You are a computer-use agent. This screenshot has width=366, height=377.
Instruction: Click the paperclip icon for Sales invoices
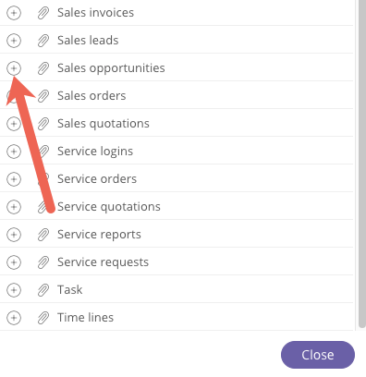pos(43,13)
